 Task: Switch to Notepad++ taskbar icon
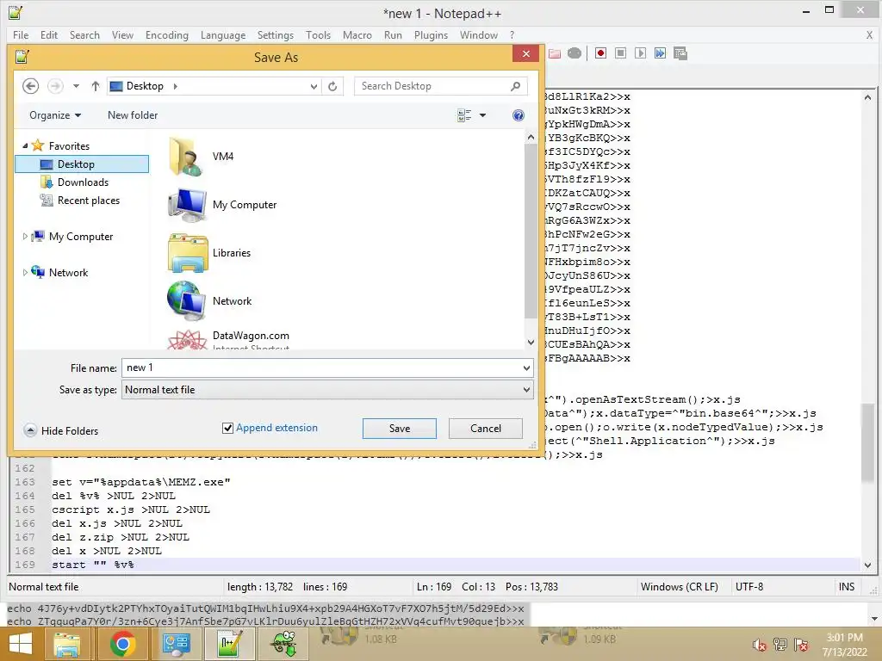(x=231, y=644)
